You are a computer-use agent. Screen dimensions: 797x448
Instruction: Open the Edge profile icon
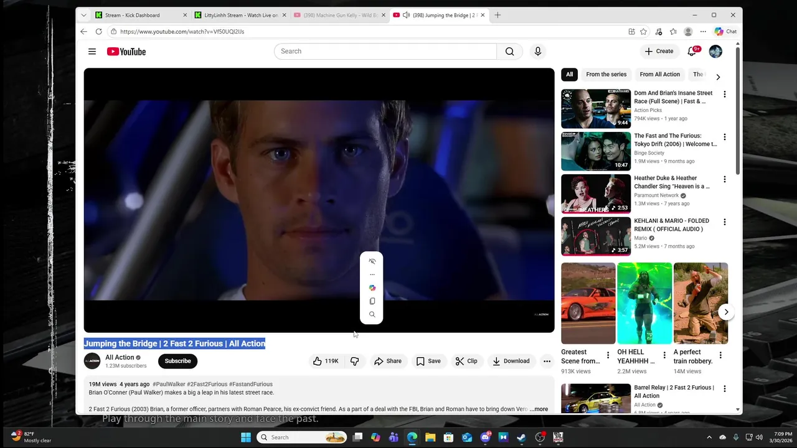[x=688, y=31]
